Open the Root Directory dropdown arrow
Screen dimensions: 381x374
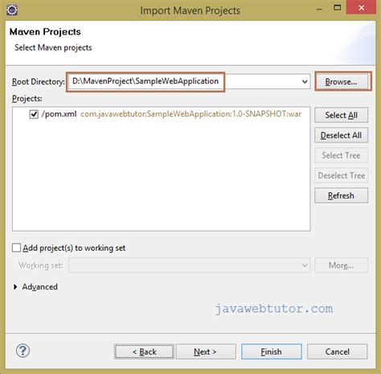point(305,81)
